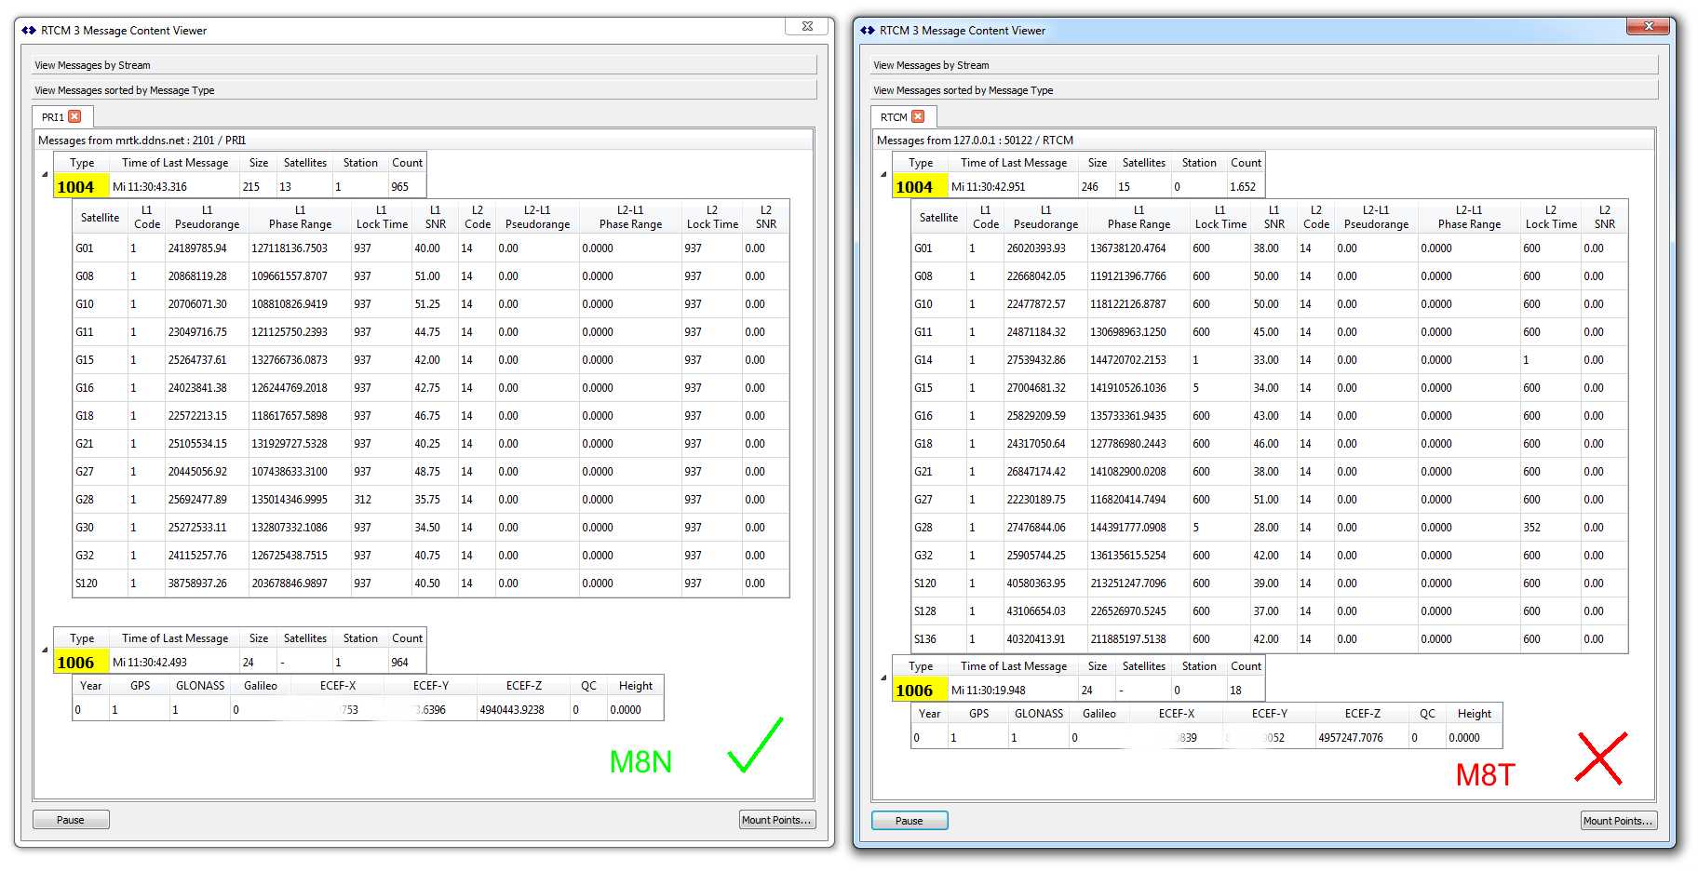The width and height of the screenshot is (1698, 872).
Task: Collapse the 1006 message in RTCM stream
Action: coord(883,678)
